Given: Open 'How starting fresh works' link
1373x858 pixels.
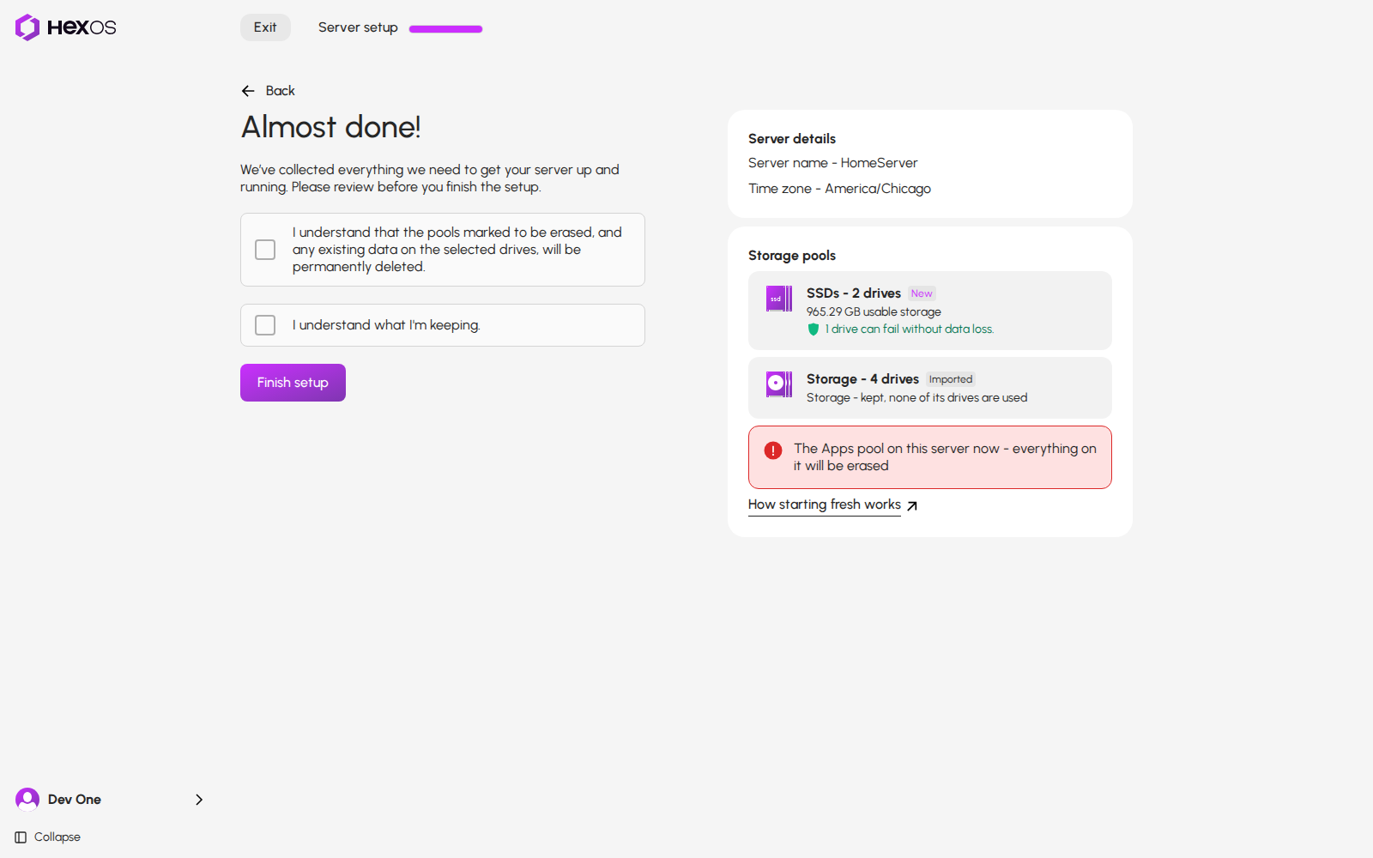Looking at the screenshot, I should coord(825,505).
